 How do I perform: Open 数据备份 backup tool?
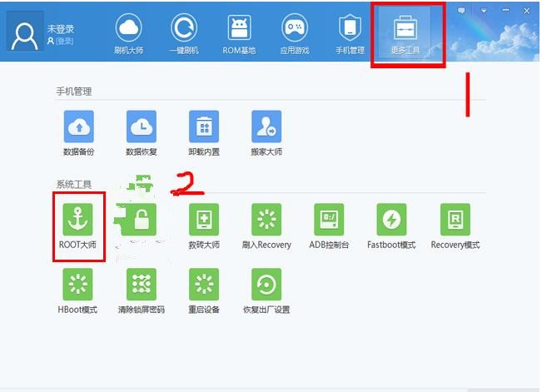coord(79,133)
